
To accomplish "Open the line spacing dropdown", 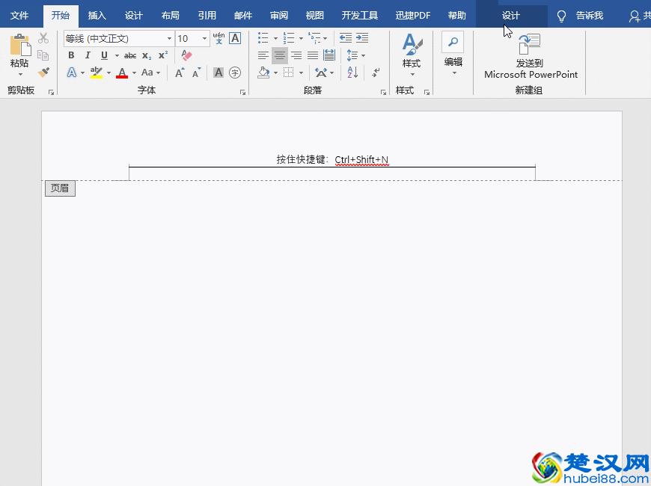I will [x=363, y=55].
